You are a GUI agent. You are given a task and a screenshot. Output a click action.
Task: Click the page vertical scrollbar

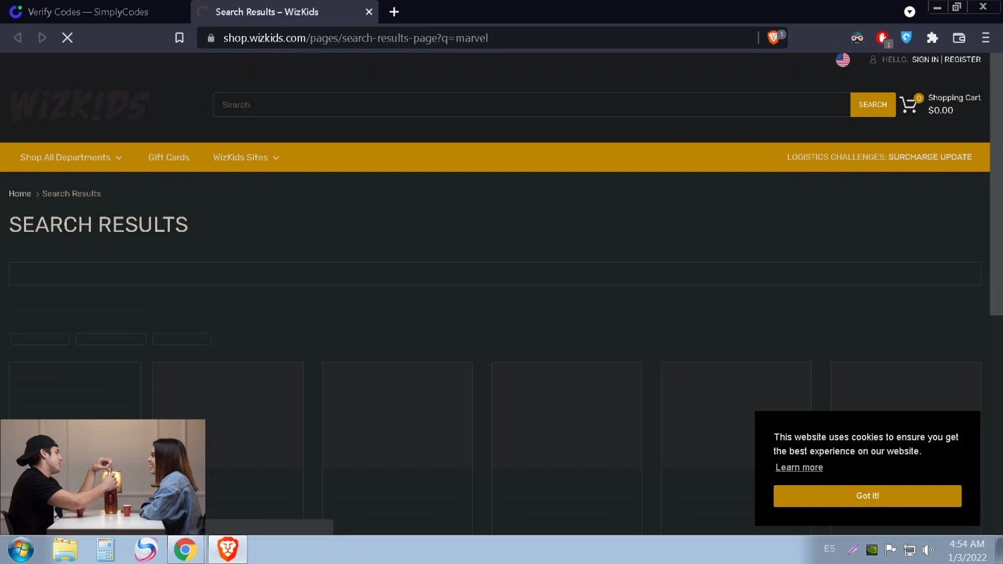point(996,184)
